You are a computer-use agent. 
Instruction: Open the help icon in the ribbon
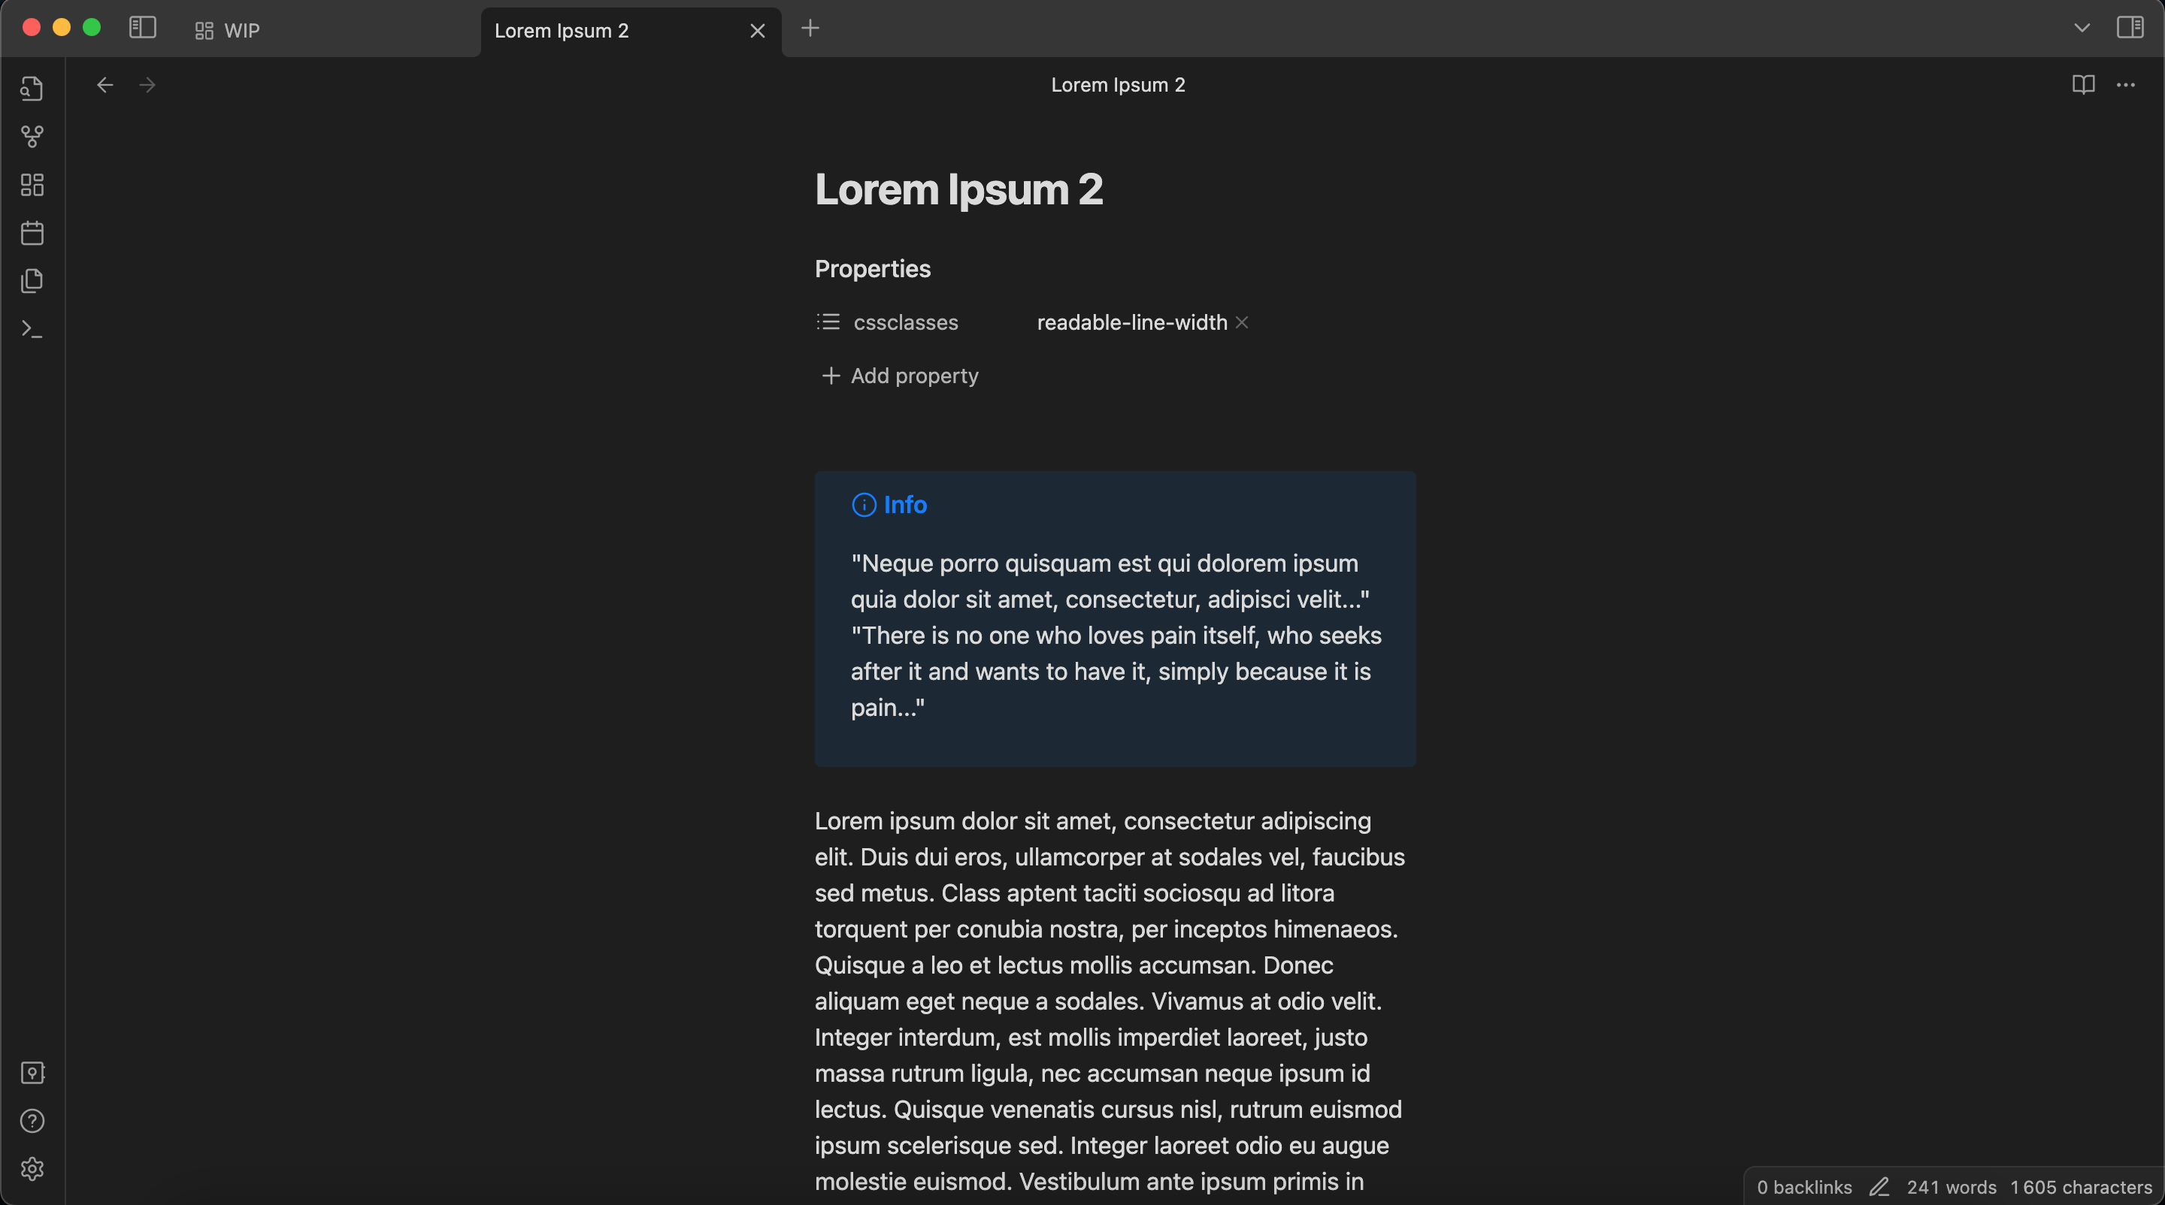[x=32, y=1120]
